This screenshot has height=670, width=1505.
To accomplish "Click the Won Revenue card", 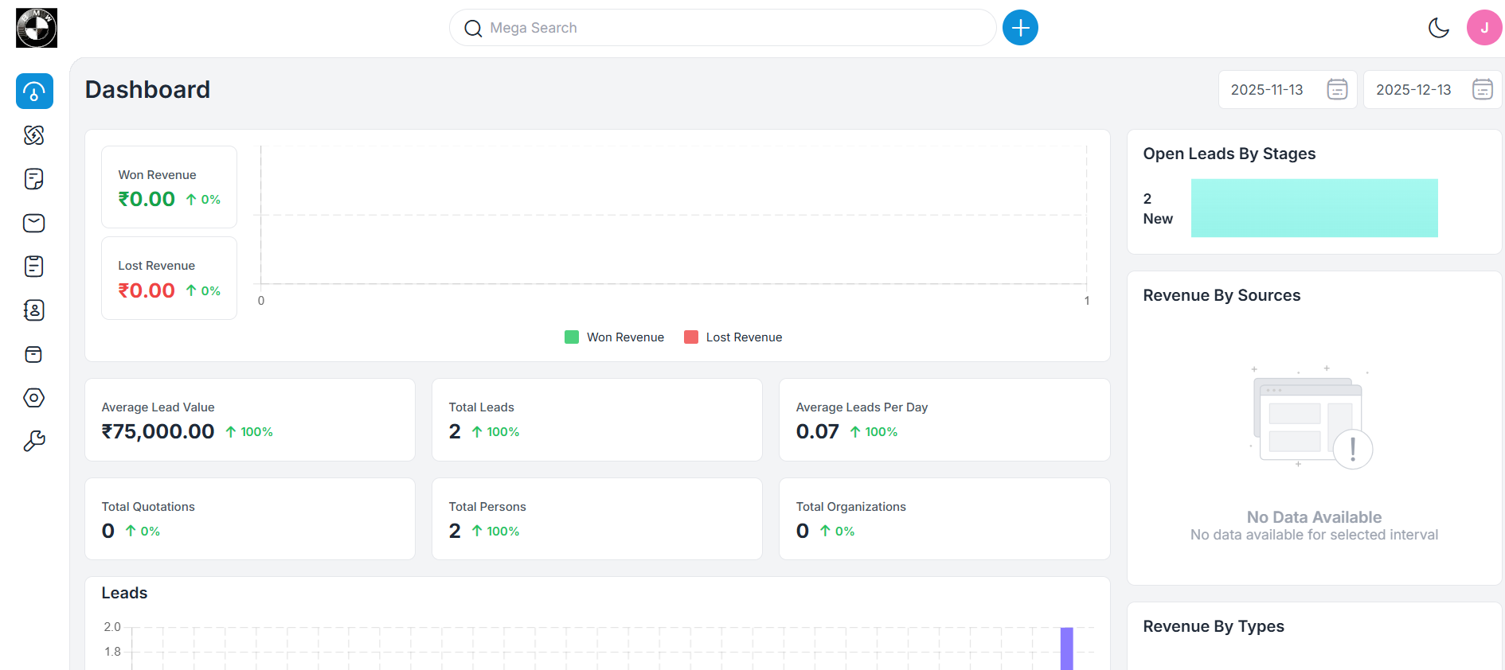I will point(169,187).
